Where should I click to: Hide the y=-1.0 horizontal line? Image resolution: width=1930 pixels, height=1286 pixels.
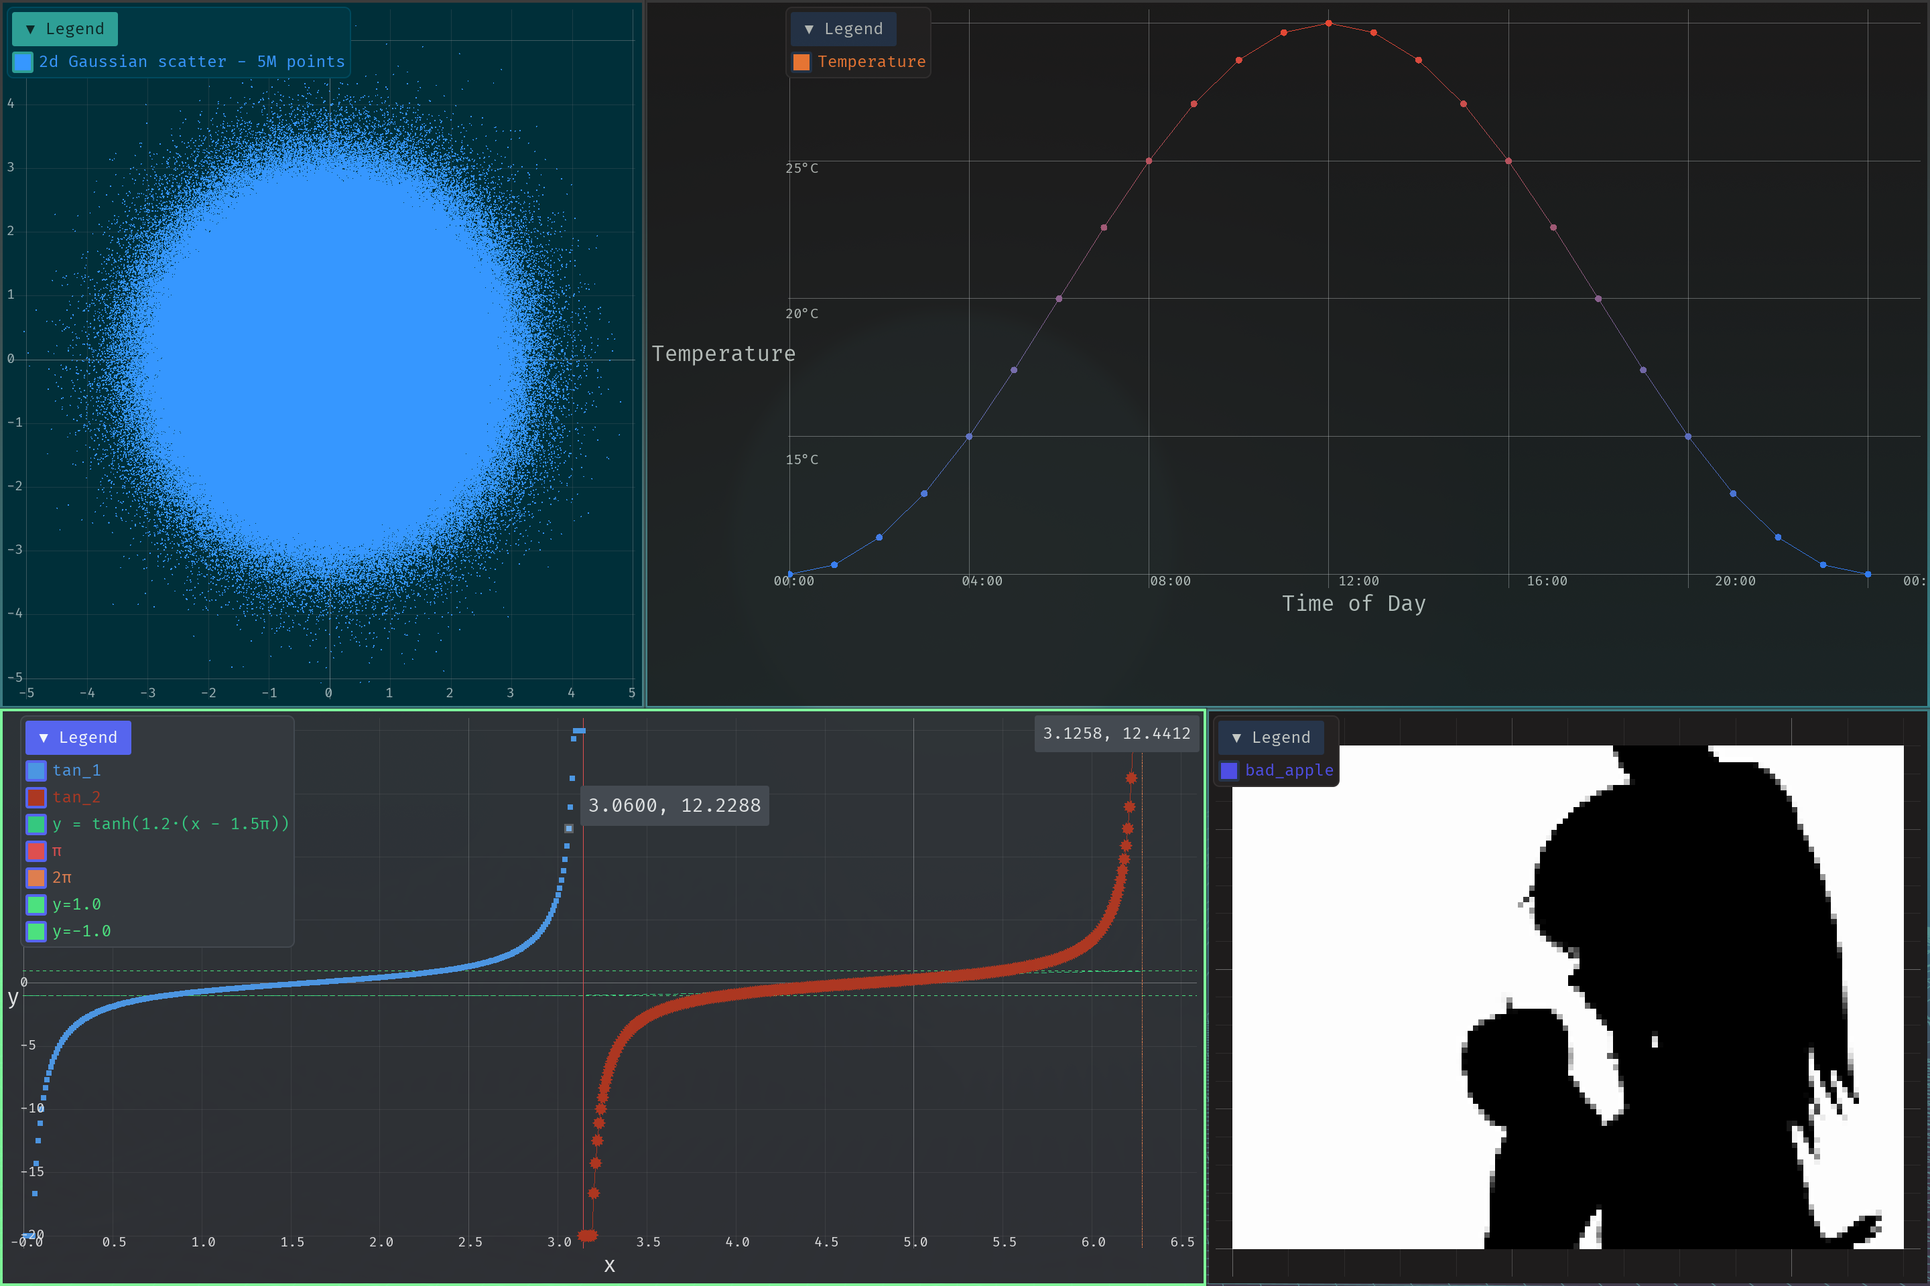[x=36, y=932]
